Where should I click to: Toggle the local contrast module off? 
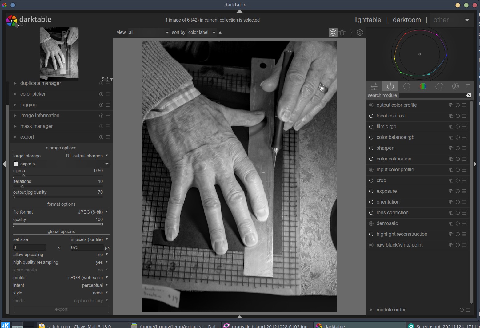pos(371,116)
